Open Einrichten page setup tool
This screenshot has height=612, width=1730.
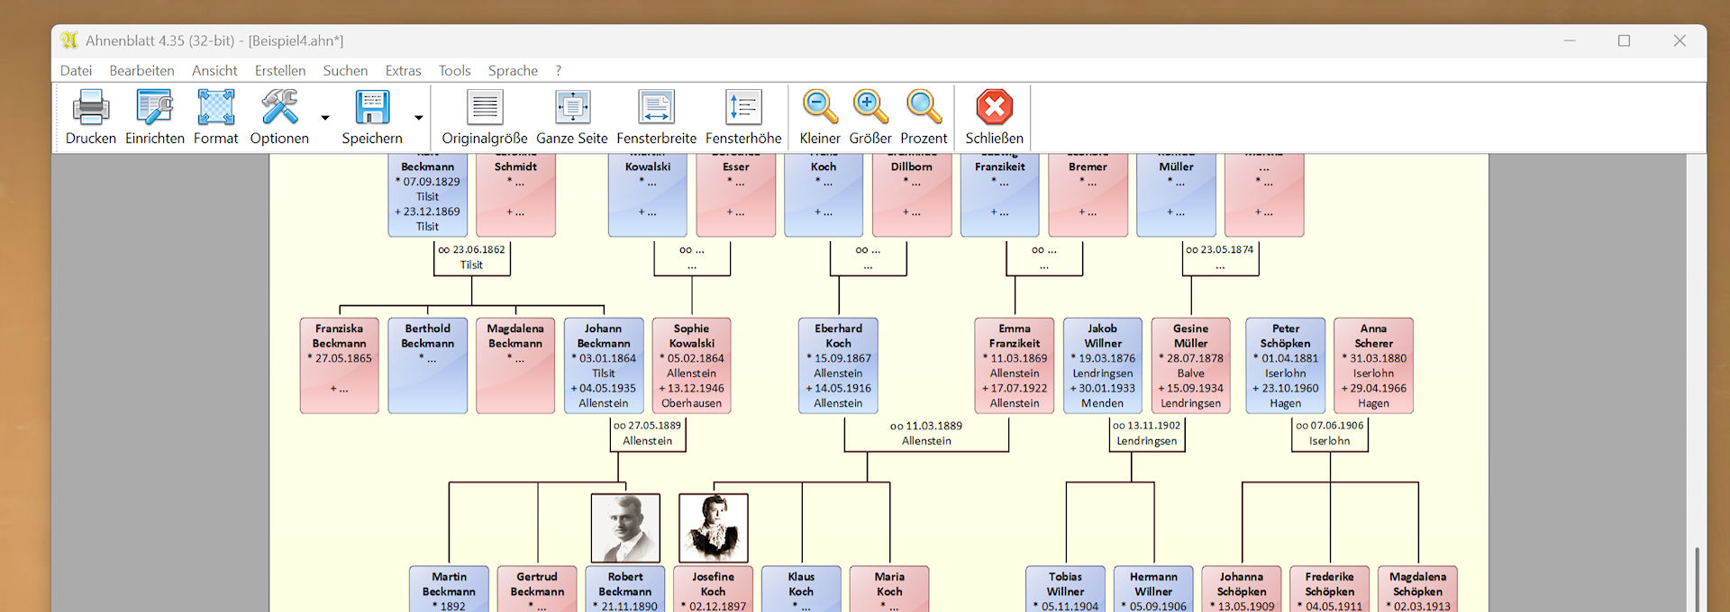coord(154,108)
